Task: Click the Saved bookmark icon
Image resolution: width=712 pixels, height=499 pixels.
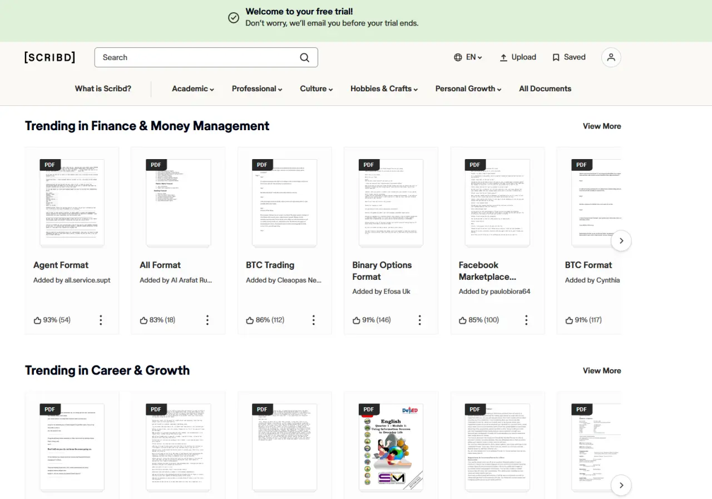Action: tap(556, 57)
